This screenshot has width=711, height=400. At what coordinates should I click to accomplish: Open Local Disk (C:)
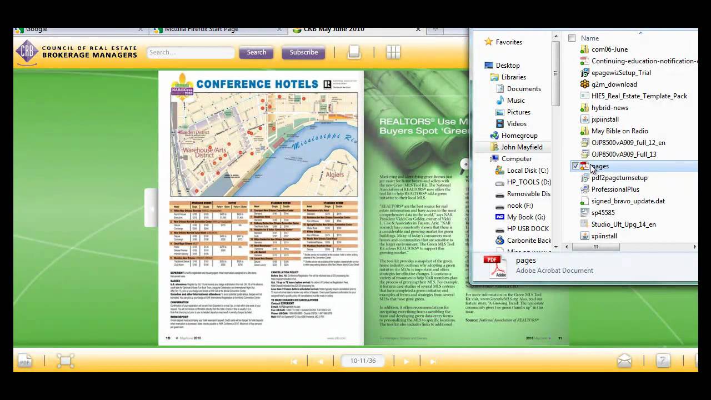(522, 171)
